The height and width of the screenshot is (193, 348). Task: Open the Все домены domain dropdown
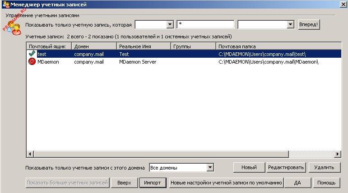point(209,168)
